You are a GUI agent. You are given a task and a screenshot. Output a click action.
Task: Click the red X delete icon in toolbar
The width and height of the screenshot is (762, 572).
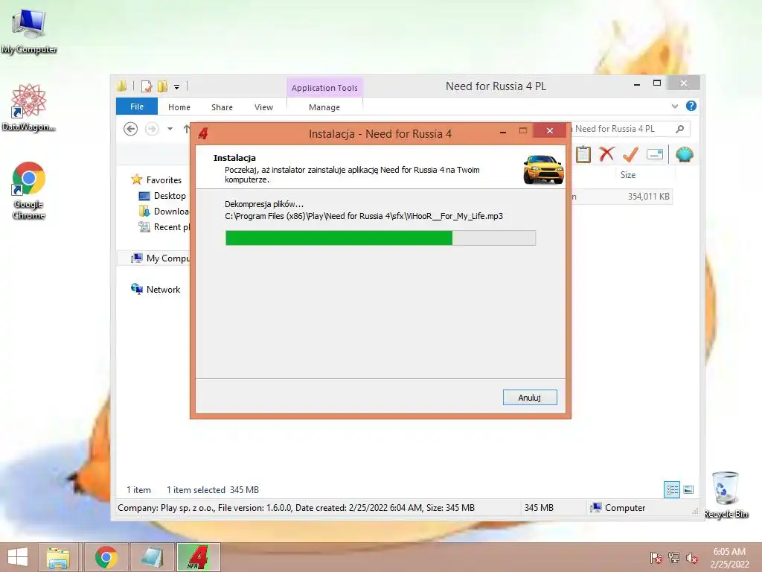[x=606, y=154]
